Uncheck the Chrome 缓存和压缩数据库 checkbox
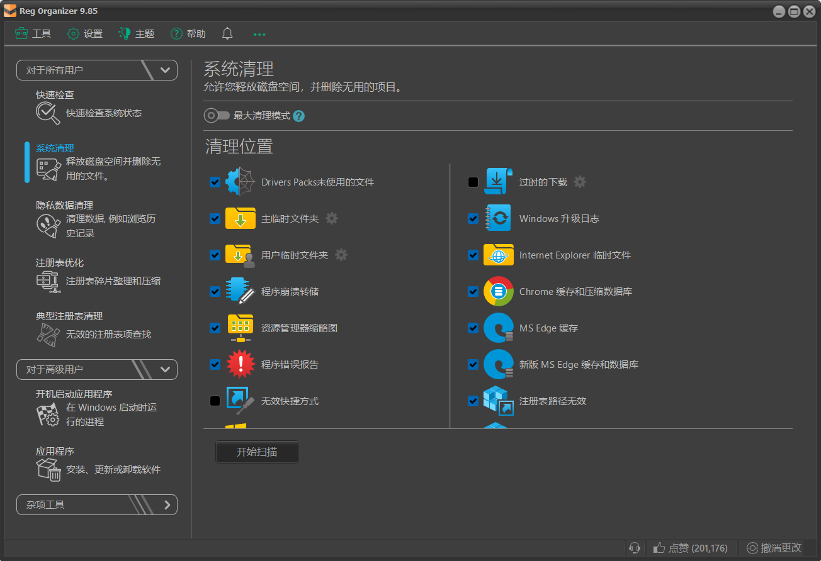This screenshot has width=821, height=561. coord(473,292)
